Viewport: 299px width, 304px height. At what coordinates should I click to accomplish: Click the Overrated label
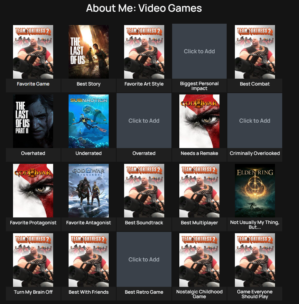click(x=144, y=153)
